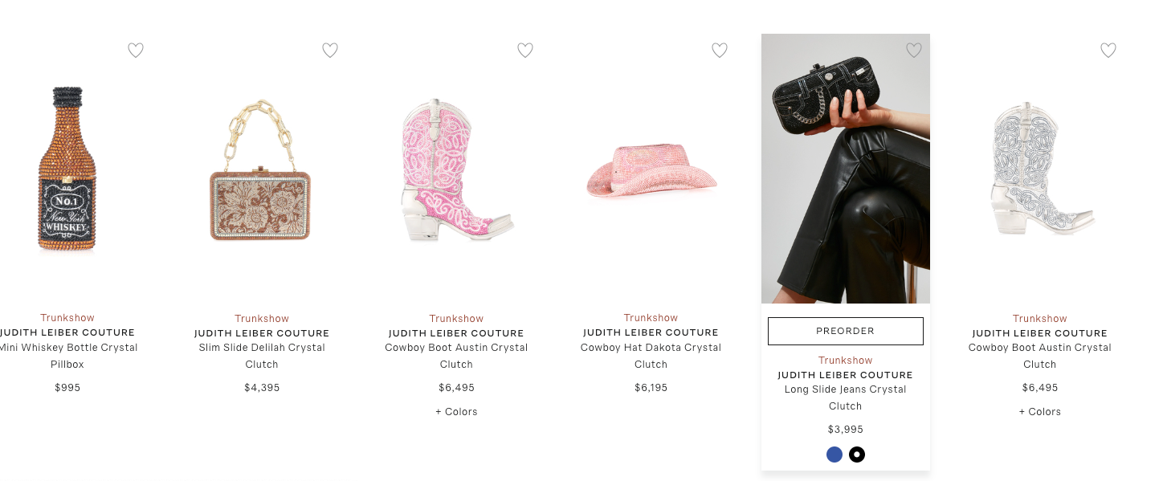Toggle wishlist heart on Long Slide Jeans Clutch
The width and height of the screenshot is (1163, 481).
point(914,51)
